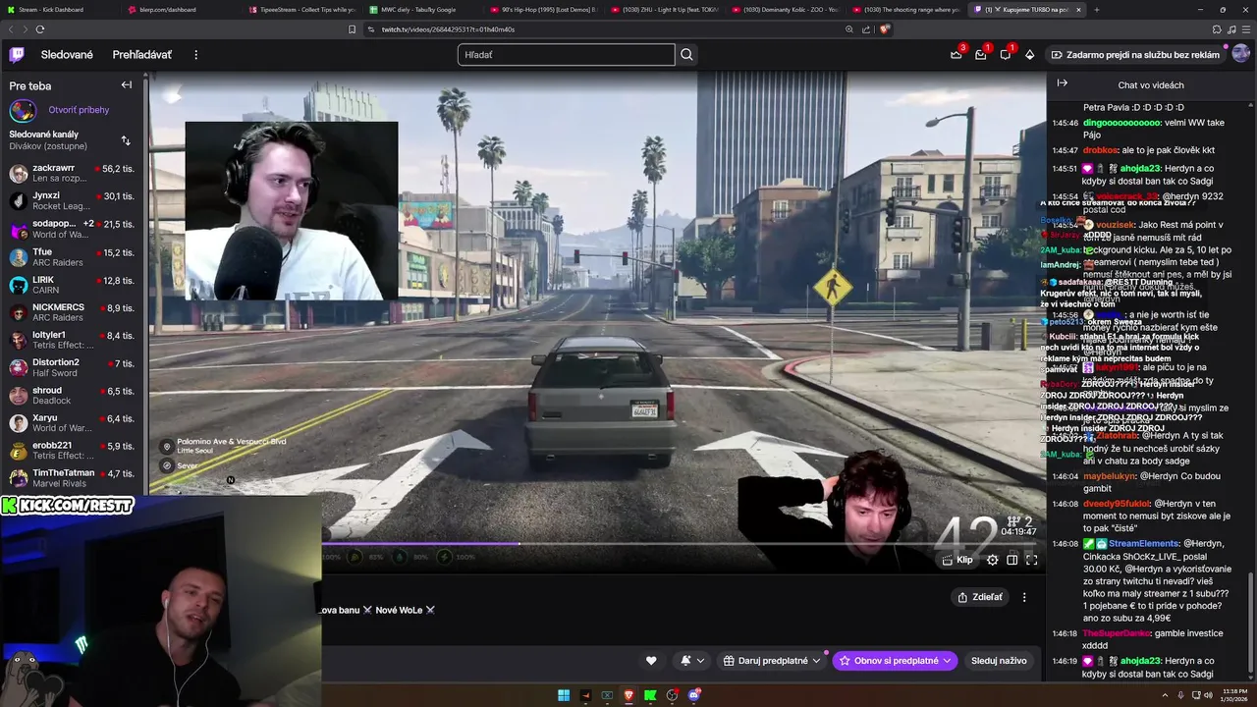The image size is (1257, 707).
Task: Open Jynxzi channel in sidebar
Action: (73, 201)
